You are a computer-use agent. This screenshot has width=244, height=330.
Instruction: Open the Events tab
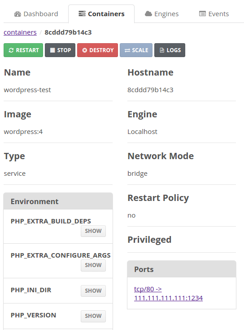[214, 14]
